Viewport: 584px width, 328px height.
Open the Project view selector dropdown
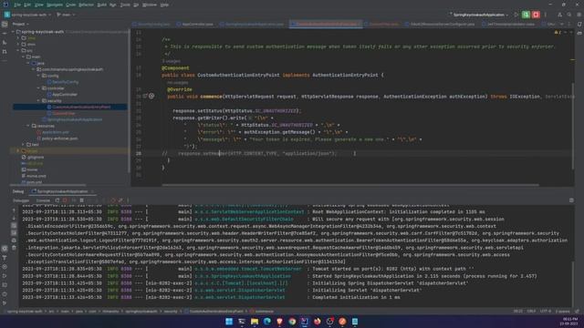(x=20, y=24)
